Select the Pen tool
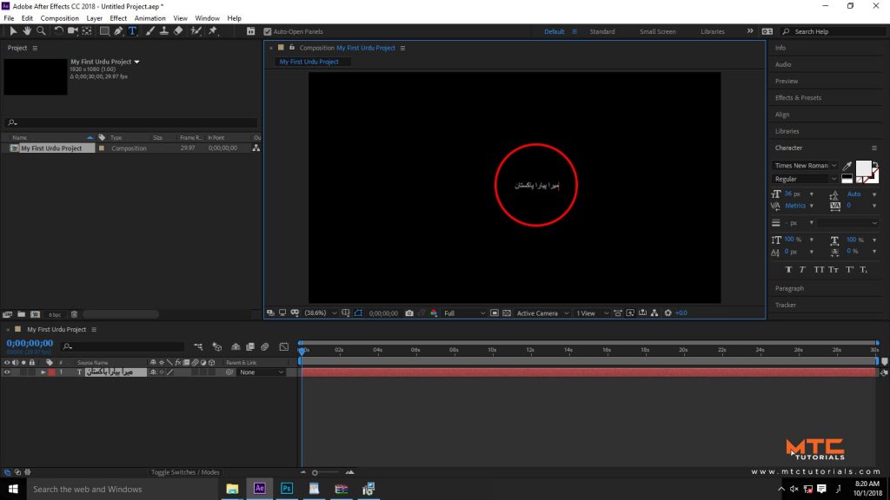Screen dimensions: 890x500 [118, 31]
